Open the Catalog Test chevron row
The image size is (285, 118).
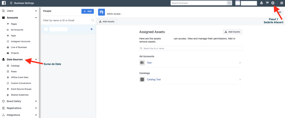(240, 80)
